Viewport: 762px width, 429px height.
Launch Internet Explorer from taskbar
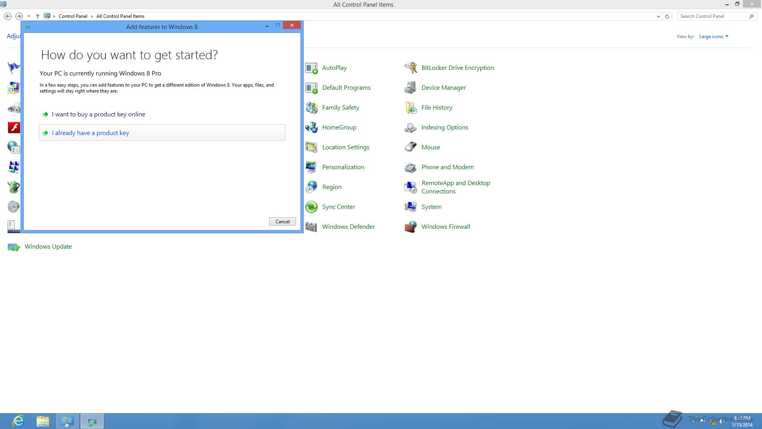pos(18,421)
